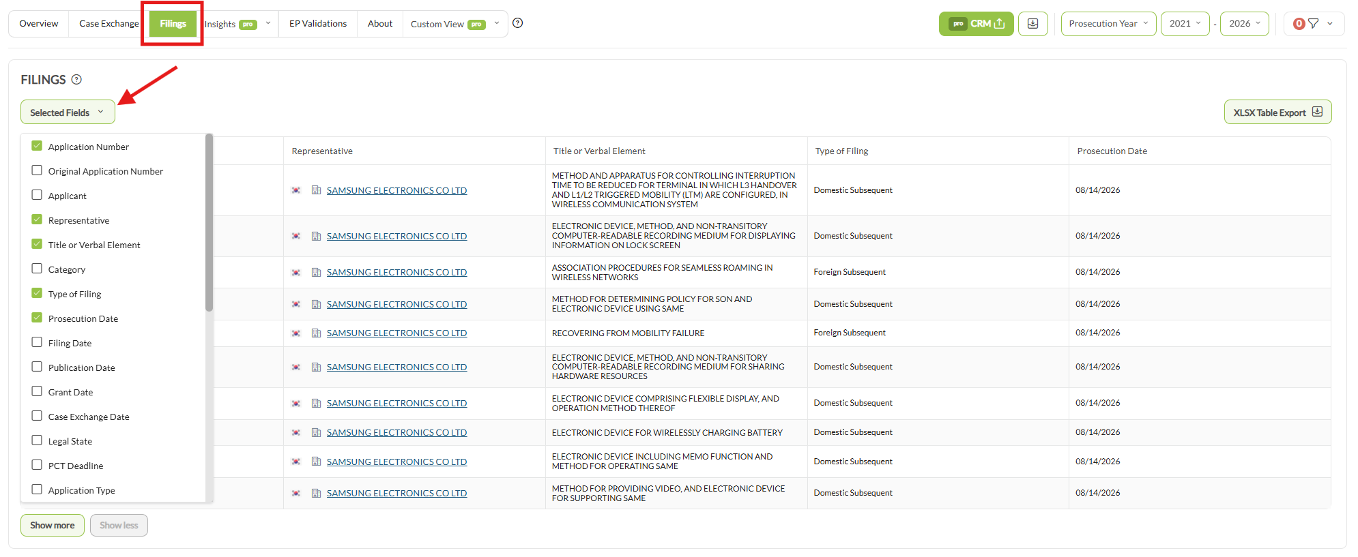1358x557 pixels.
Task: Click document icon in SON policy row
Action: pos(316,305)
